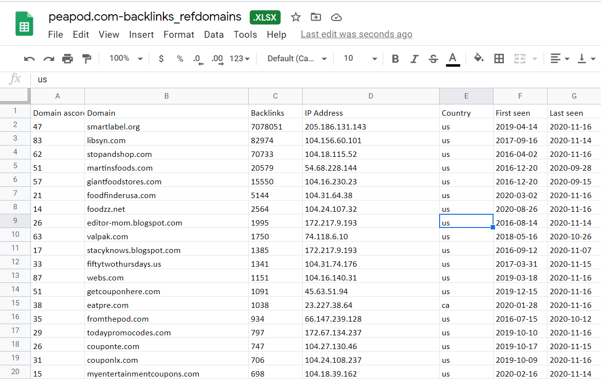Print the spreadsheet
The height and width of the screenshot is (379, 601).
click(67, 59)
